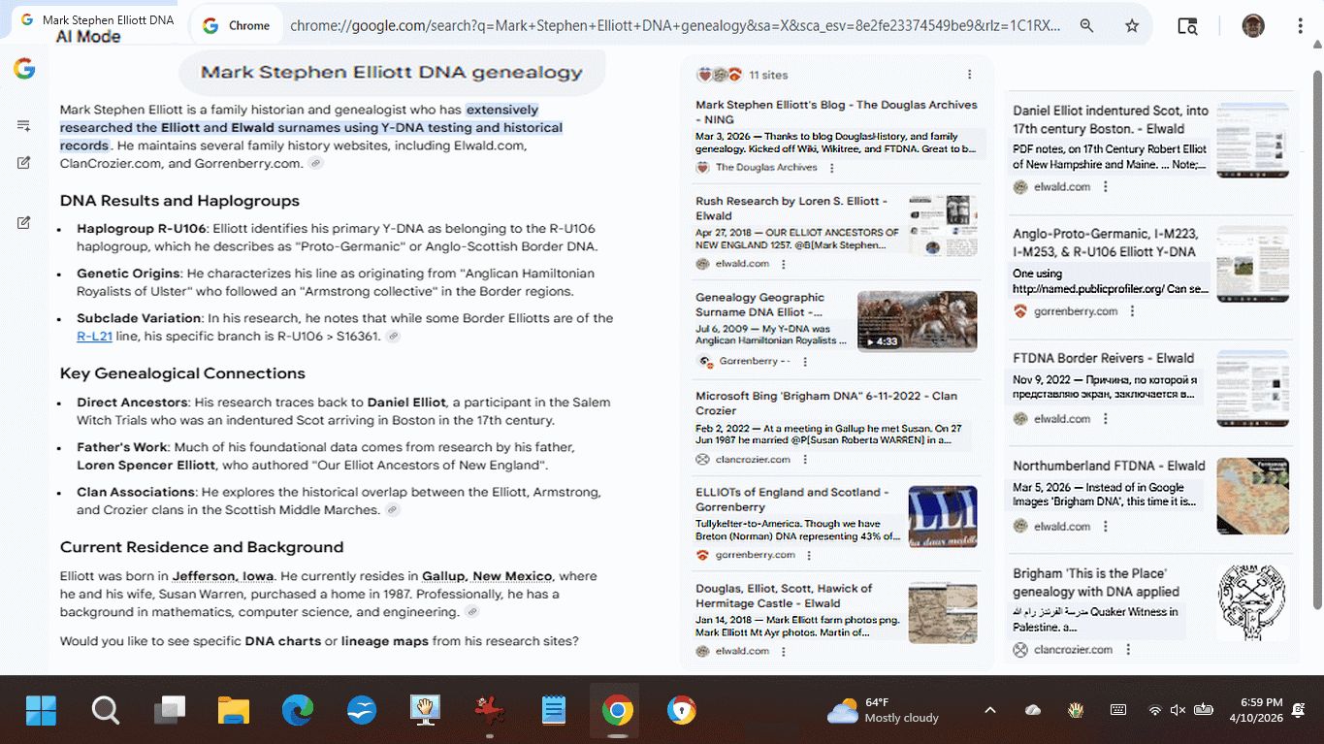Click citation link icon after Gorrenberry.com

[x=316, y=164]
